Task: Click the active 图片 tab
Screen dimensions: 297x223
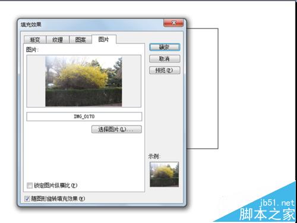Action: click(x=104, y=39)
